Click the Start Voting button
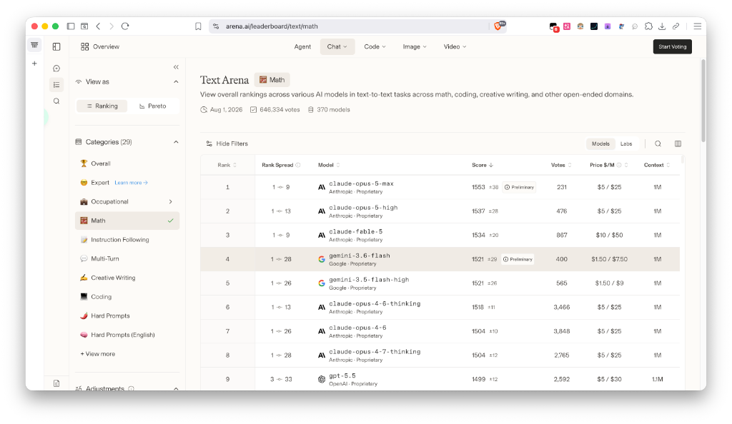Screen dimensions: 732x424 [x=672, y=46]
